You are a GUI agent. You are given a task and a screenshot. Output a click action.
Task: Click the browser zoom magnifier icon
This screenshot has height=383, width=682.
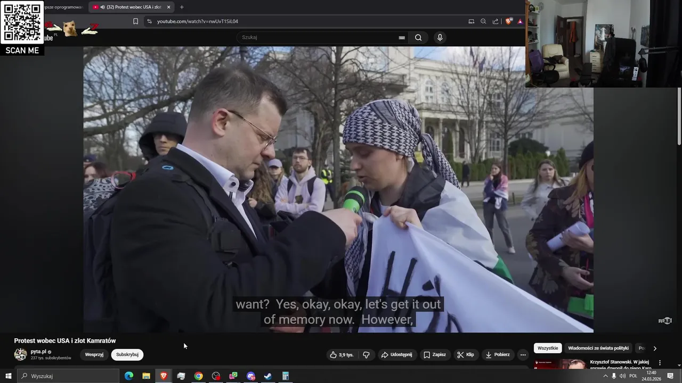(483, 21)
